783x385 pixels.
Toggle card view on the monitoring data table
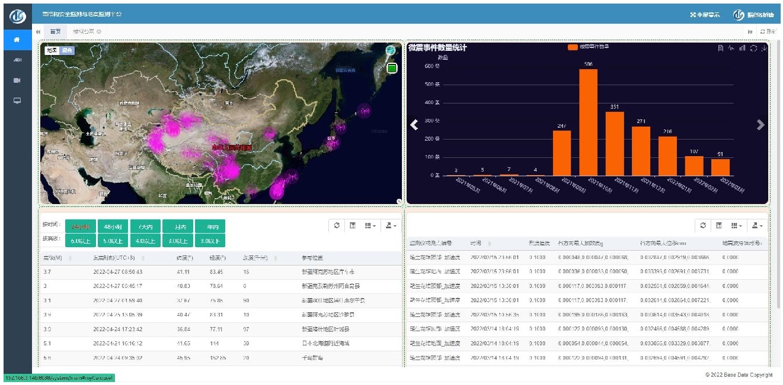[718, 225]
